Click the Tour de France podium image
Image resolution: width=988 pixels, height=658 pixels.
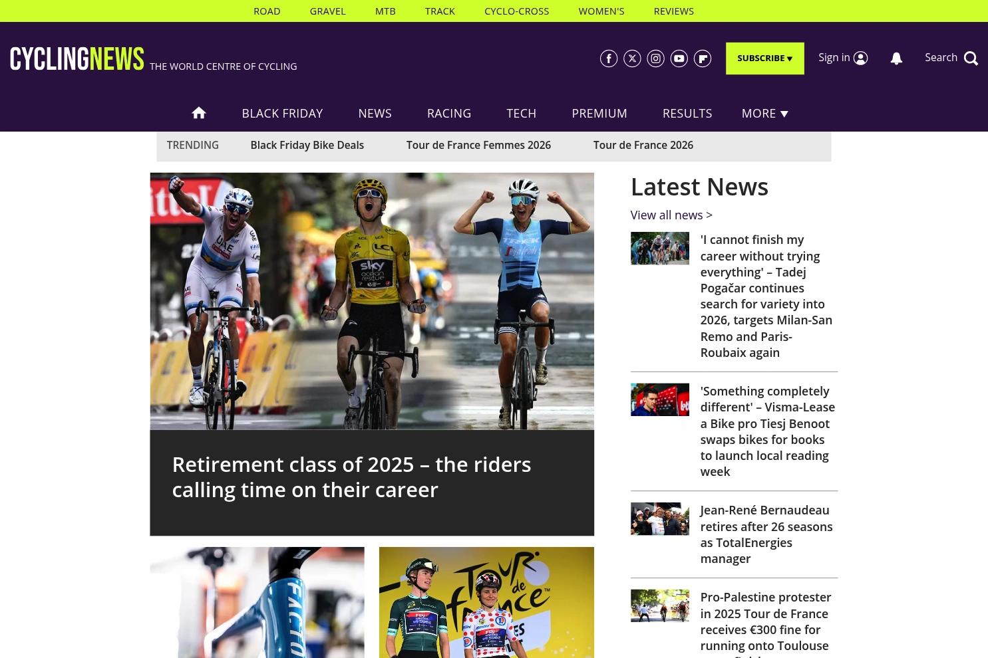486,602
